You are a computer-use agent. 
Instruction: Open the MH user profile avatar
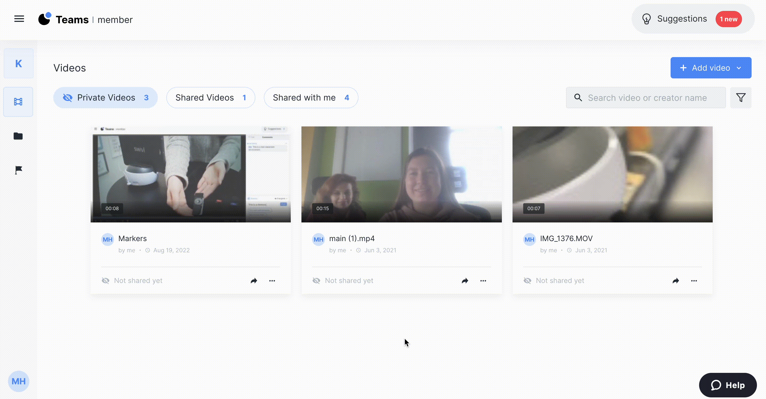pyautogui.click(x=18, y=381)
